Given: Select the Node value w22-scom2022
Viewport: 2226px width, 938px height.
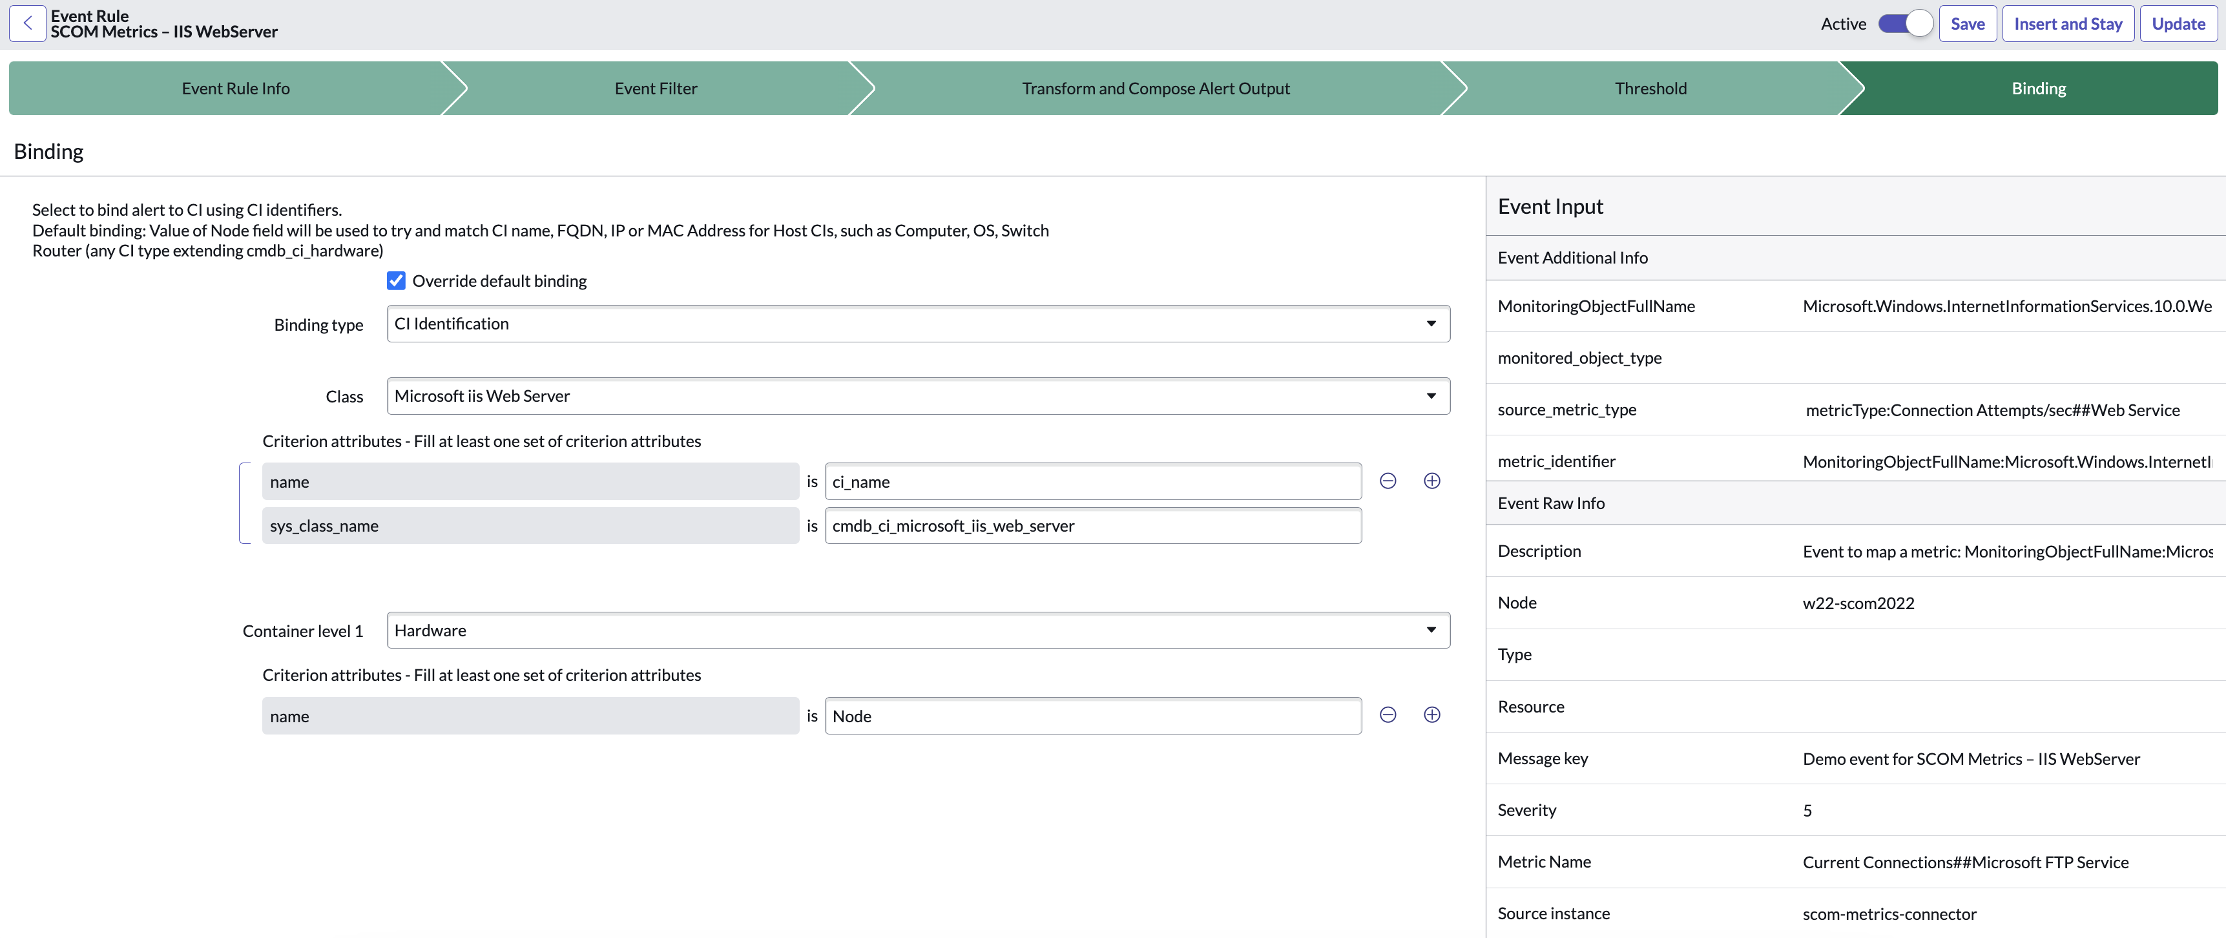Looking at the screenshot, I should pos(1858,603).
